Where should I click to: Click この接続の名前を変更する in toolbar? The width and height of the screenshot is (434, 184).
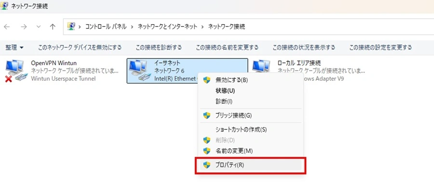pos(227,47)
